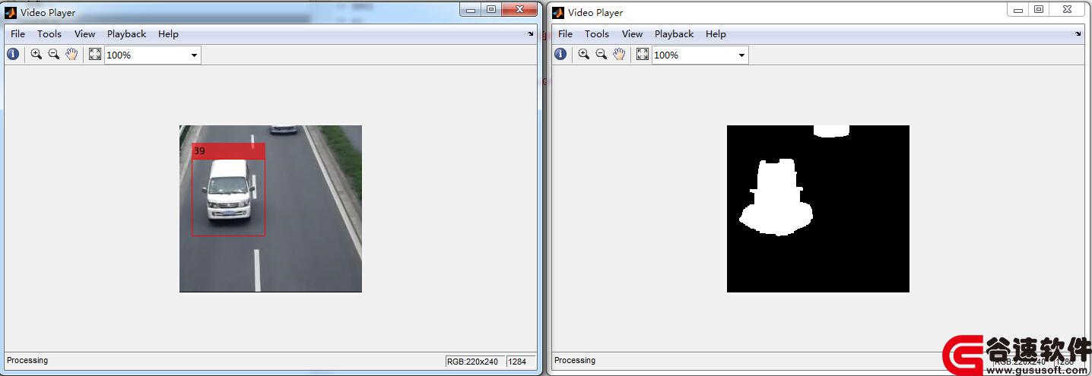Activate the Pan hand tool in the left window
The image size is (1092, 376).
pos(71,54)
